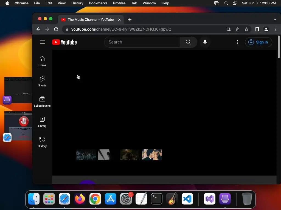Open the Window menu
Viewport: 281px width, 210px height.
tap(149, 3)
